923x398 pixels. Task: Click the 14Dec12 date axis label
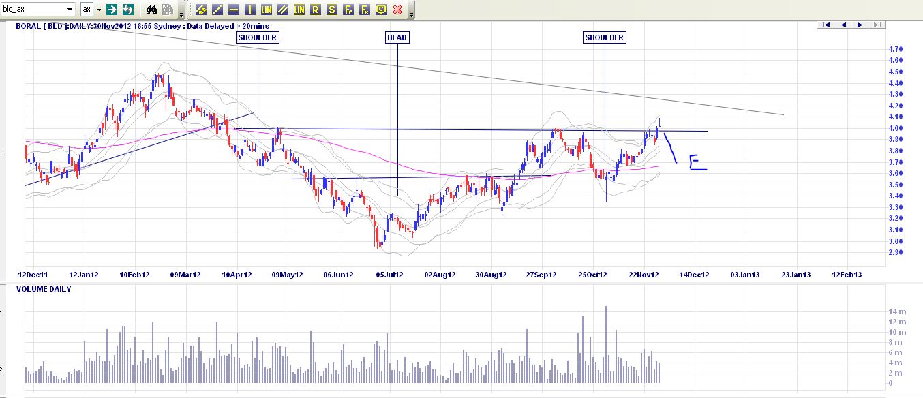pos(695,275)
